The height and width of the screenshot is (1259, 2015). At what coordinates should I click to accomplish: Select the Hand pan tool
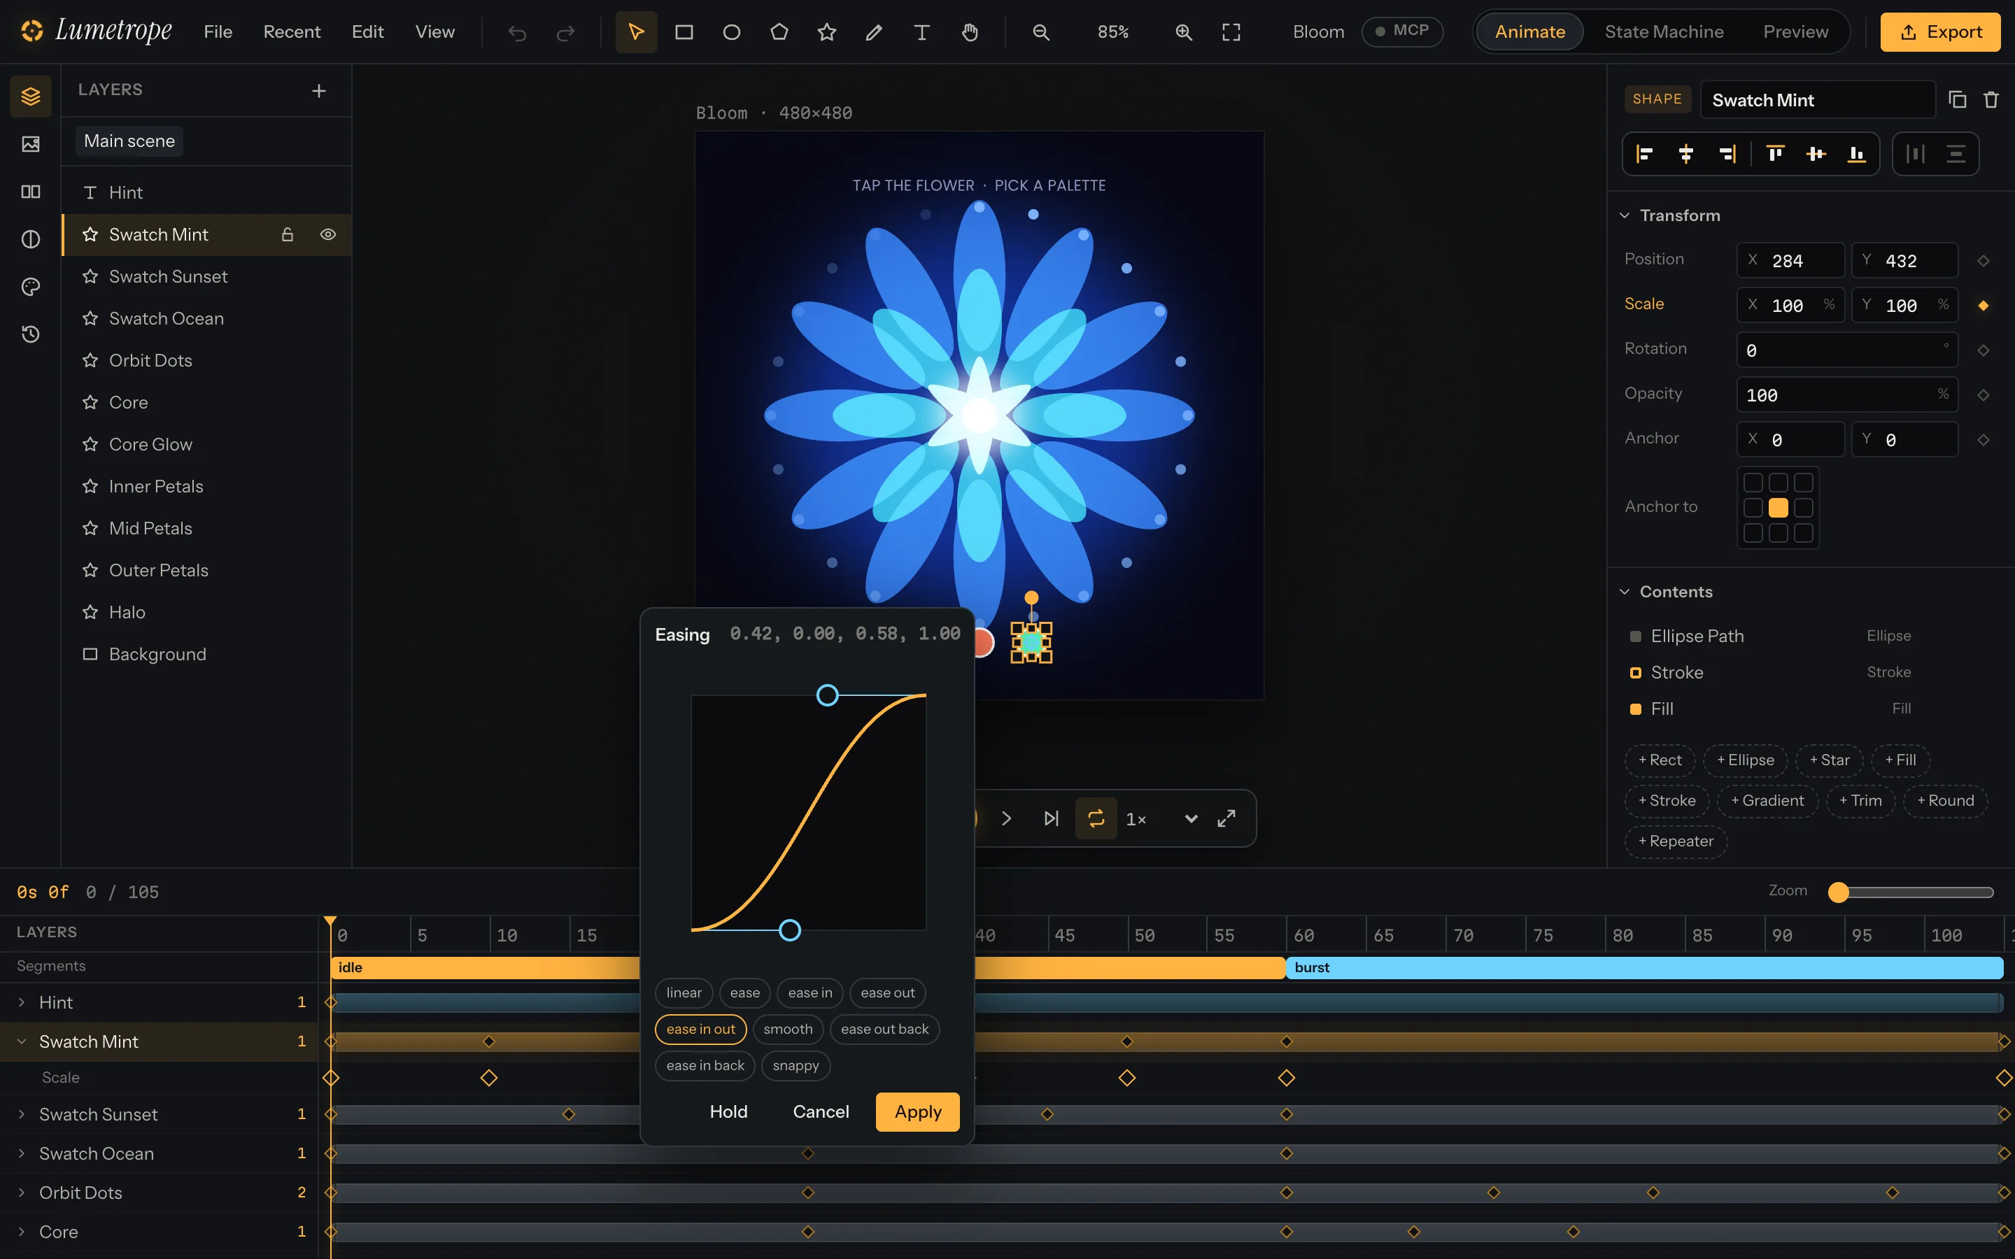click(969, 31)
